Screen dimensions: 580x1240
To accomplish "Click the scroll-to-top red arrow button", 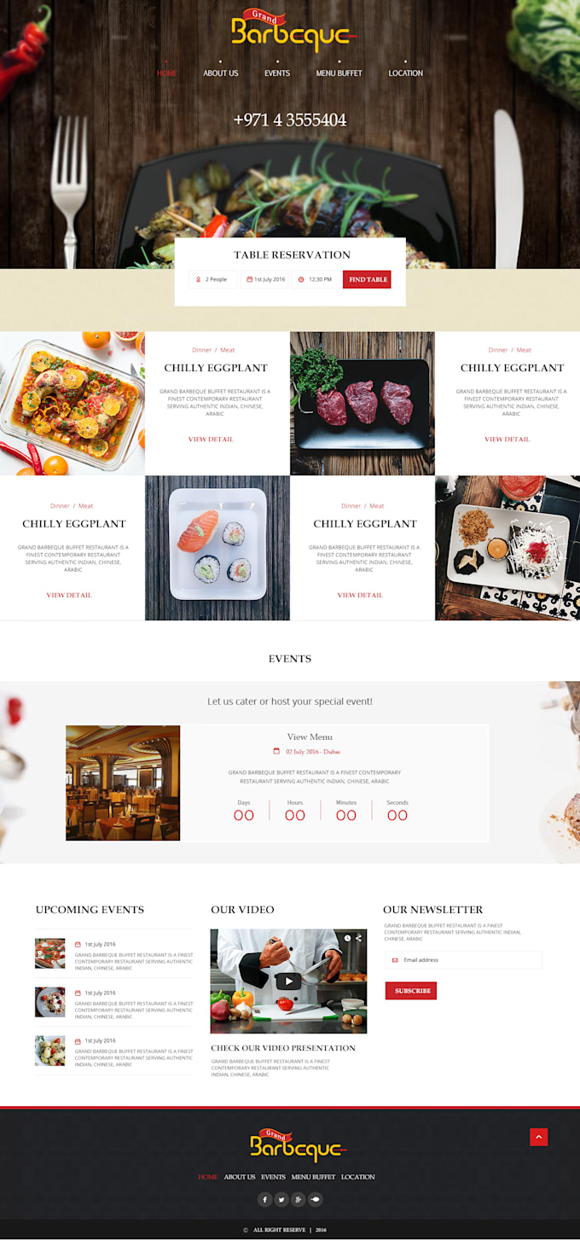I will pyautogui.click(x=538, y=1137).
